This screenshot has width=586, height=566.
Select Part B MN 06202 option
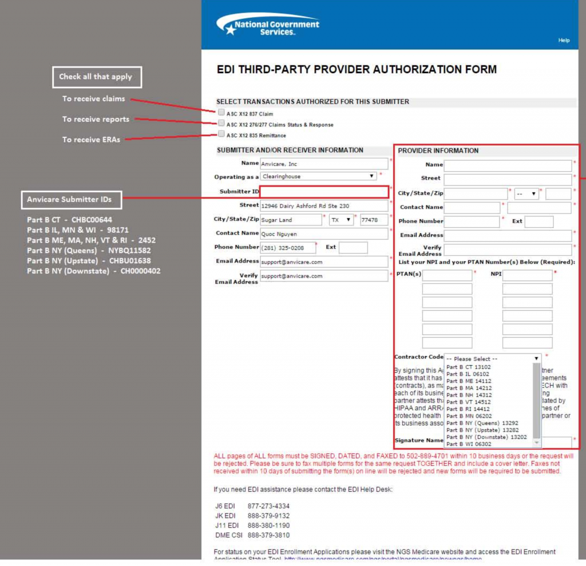(490, 415)
